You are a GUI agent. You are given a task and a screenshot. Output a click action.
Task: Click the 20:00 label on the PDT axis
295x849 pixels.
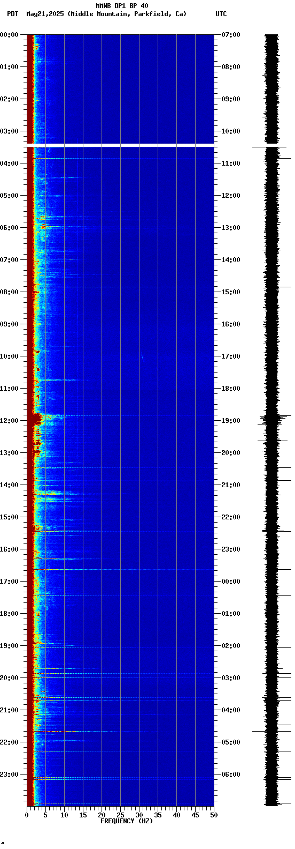click(x=9, y=678)
